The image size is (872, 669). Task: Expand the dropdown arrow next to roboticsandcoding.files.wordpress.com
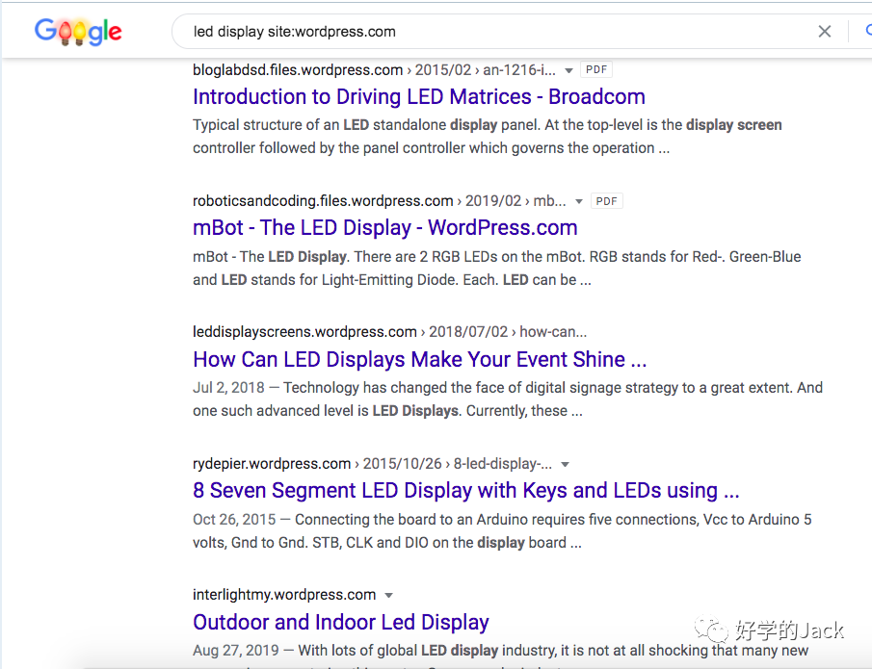point(578,202)
